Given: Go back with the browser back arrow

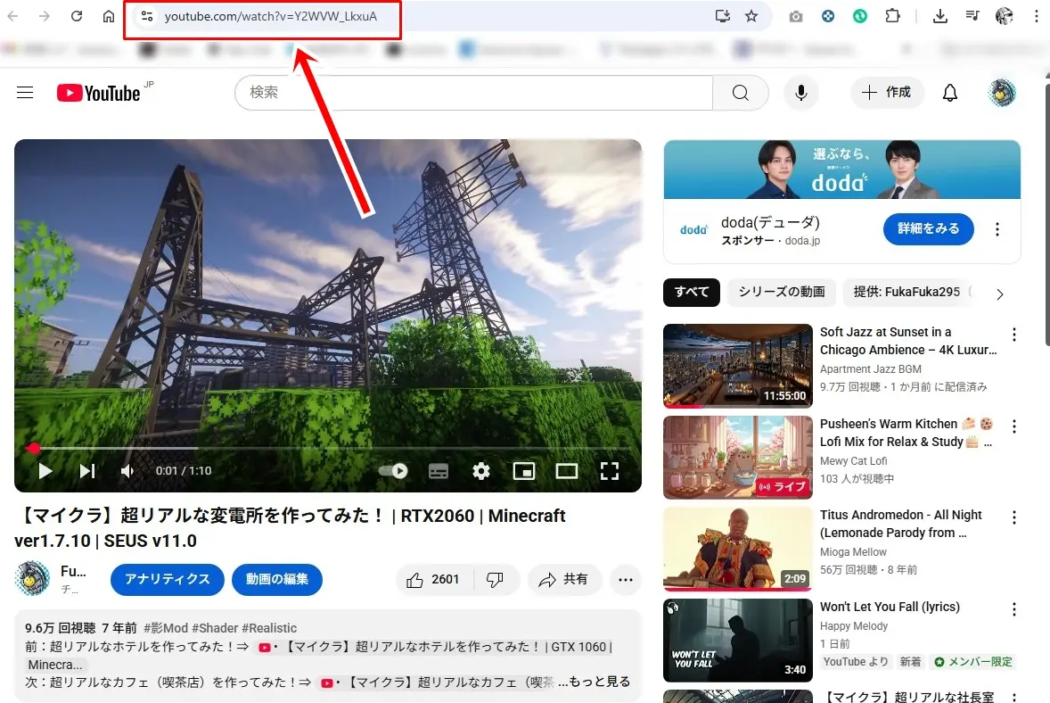Looking at the screenshot, I should click(12, 16).
